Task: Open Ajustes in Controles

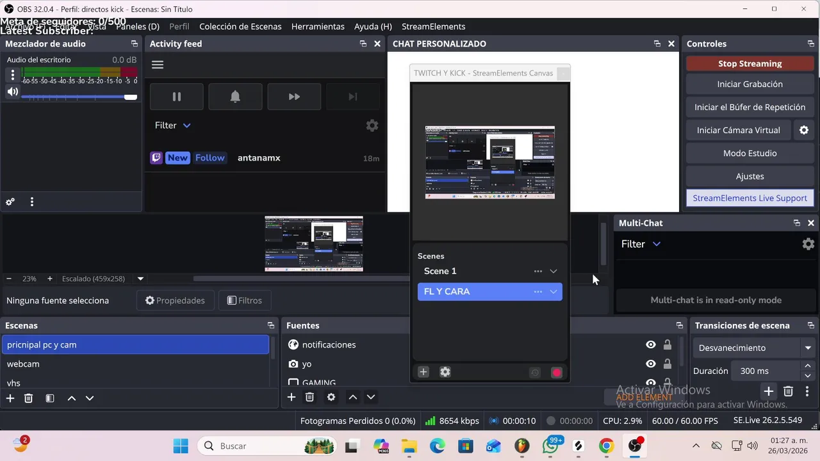Action: tap(750, 176)
